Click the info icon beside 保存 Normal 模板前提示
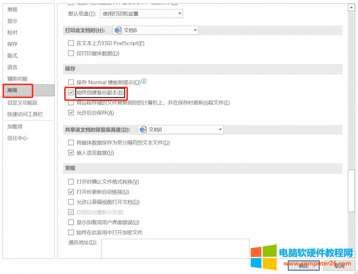 144,82
